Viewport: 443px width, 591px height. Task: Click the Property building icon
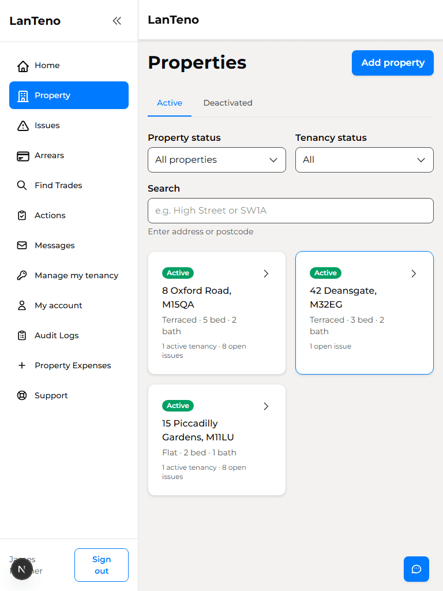23,96
